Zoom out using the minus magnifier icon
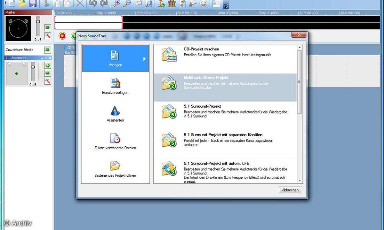The width and height of the screenshot is (384, 230). (127, 4)
